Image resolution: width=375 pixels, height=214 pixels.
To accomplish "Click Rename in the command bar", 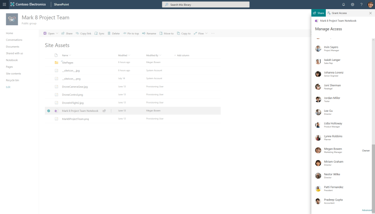I will pyautogui.click(x=149, y=33).
